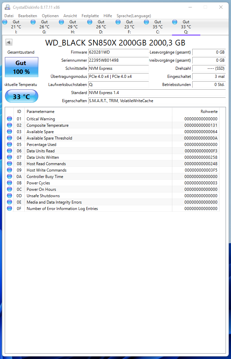
Task: Click status orb for Available Spare row
Action: point(9,131)
